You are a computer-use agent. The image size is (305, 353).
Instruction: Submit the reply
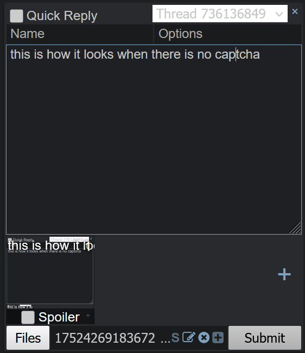[x=265, y=338]
